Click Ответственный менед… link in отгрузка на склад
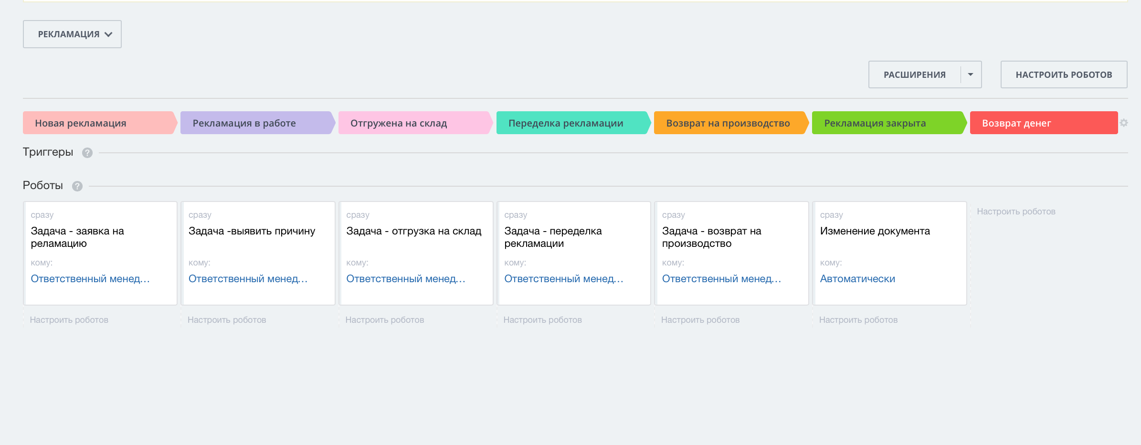The image size is (1141, 445). coord(406,279)
